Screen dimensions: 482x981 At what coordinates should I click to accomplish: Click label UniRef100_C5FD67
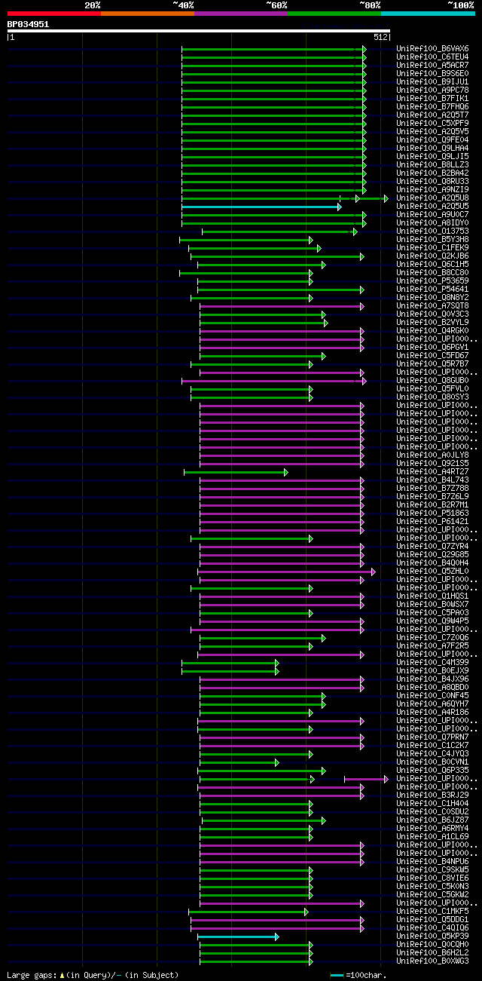432,356
